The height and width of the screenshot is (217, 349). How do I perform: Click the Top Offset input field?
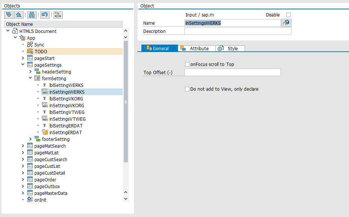click(x=232, y=72)
